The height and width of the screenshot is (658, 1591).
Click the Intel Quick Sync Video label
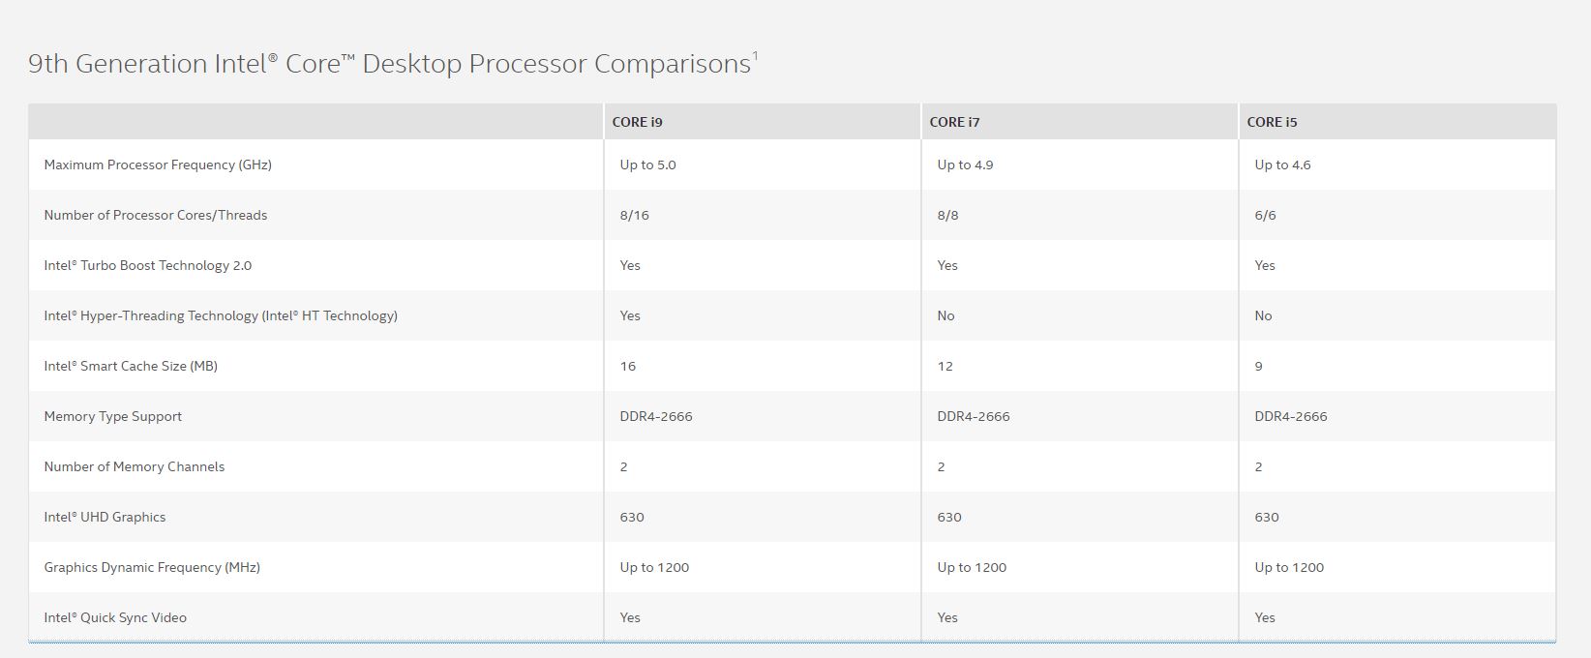(x=115, y=617)
